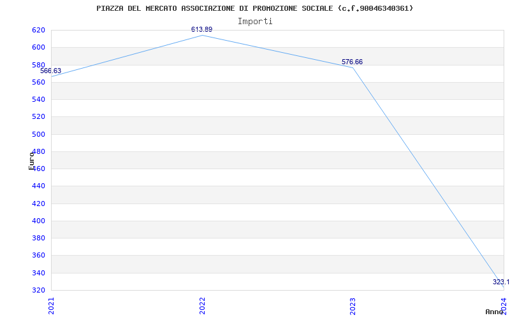Screen dimensions: 510x318
Task: Click the Importi subtitle
Action: 255,22
